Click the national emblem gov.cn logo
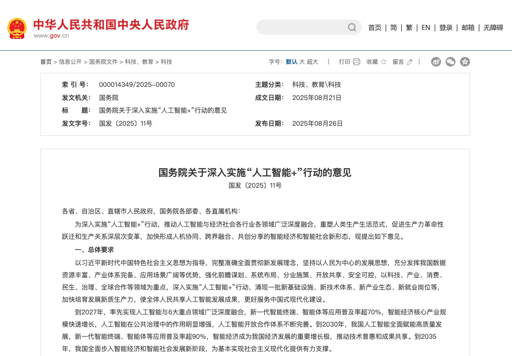The width and height of the screenshot is (512, 356). [17, 27]
